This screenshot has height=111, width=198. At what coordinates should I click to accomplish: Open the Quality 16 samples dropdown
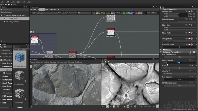click(179, 74)
